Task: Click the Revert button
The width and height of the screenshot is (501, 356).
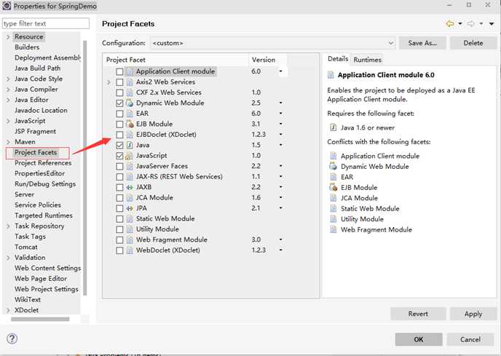Action: [418, 314]
